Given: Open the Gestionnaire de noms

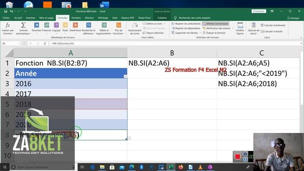Looking at the screenshot, I should point(135,28).
